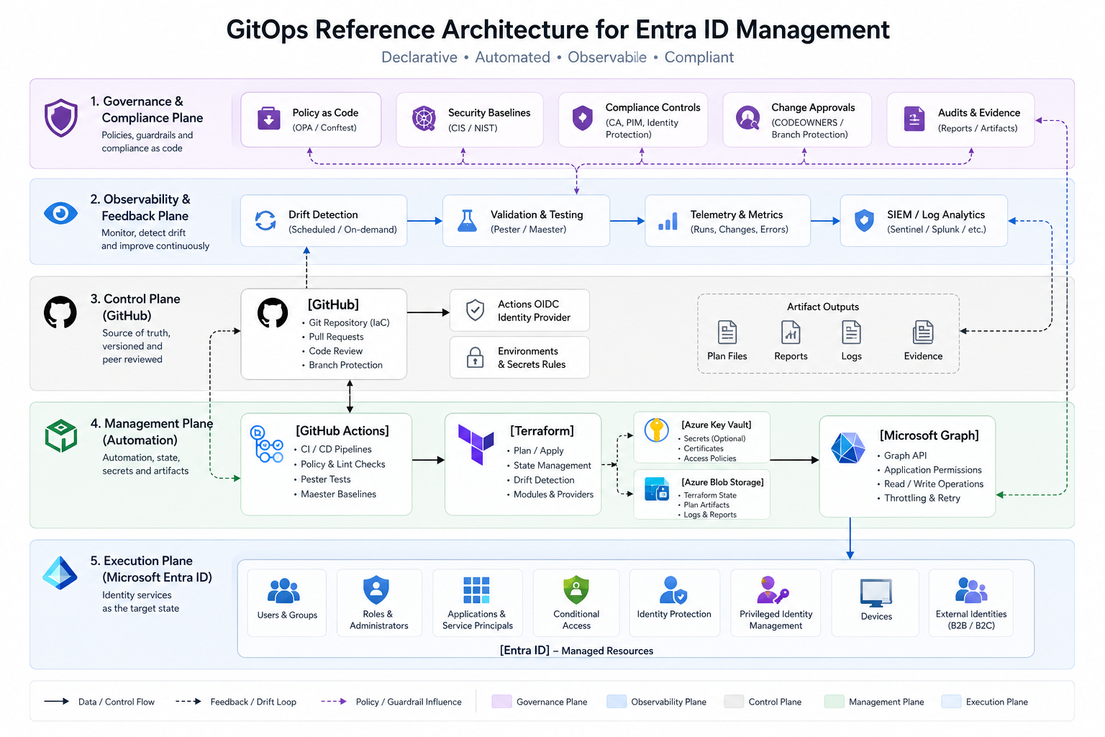Image resolution: width=1105 pixels, height=737 pixels.
Task: Click the 'Throttling & Retry' bullet text
Action: [922, 498]
